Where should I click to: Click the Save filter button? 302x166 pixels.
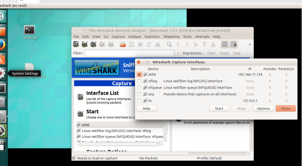tap(237, 53)
